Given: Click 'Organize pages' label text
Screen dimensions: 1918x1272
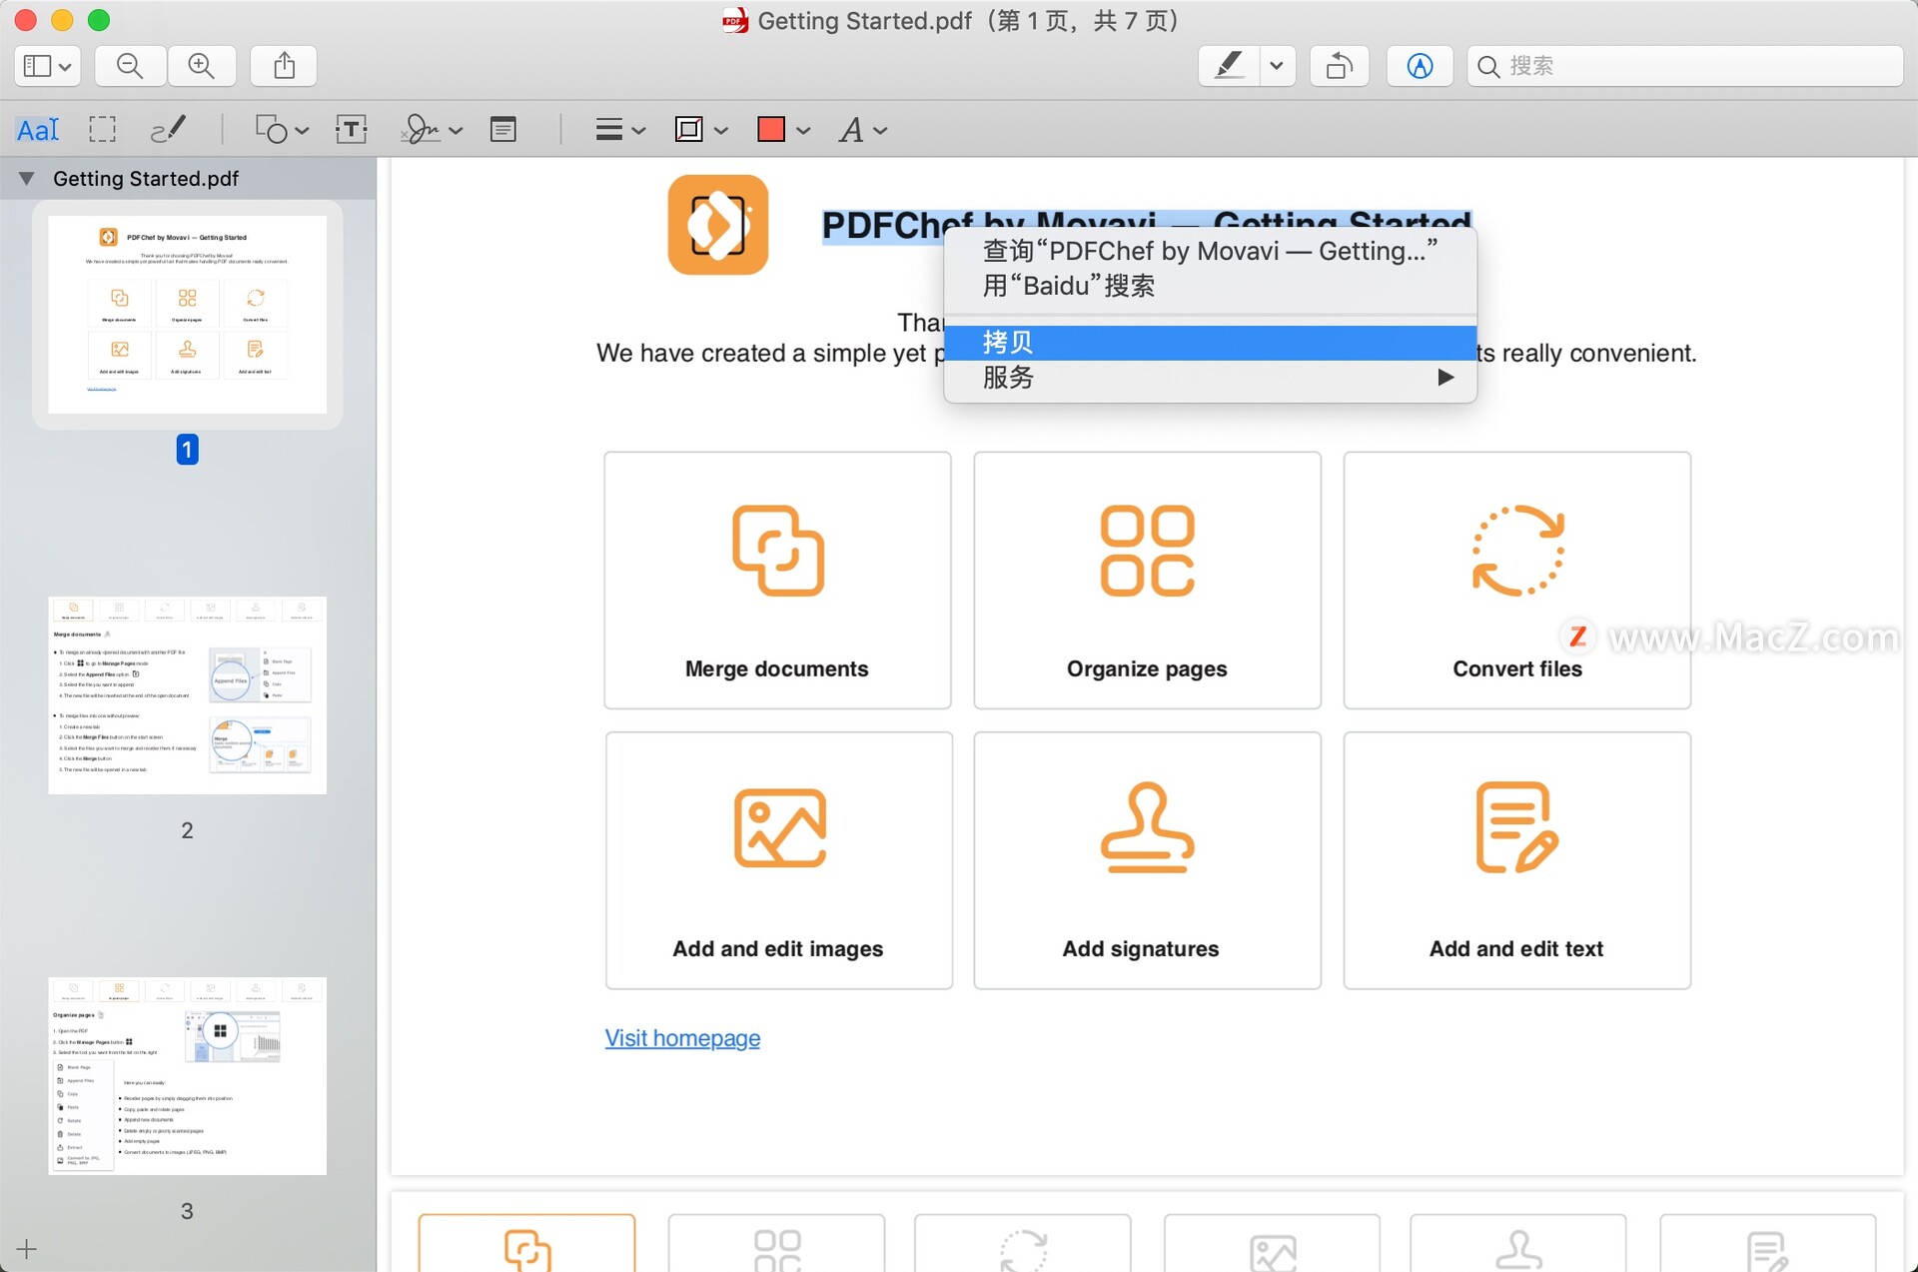Looking at the screenshot, I should (x=1147, y=668).
